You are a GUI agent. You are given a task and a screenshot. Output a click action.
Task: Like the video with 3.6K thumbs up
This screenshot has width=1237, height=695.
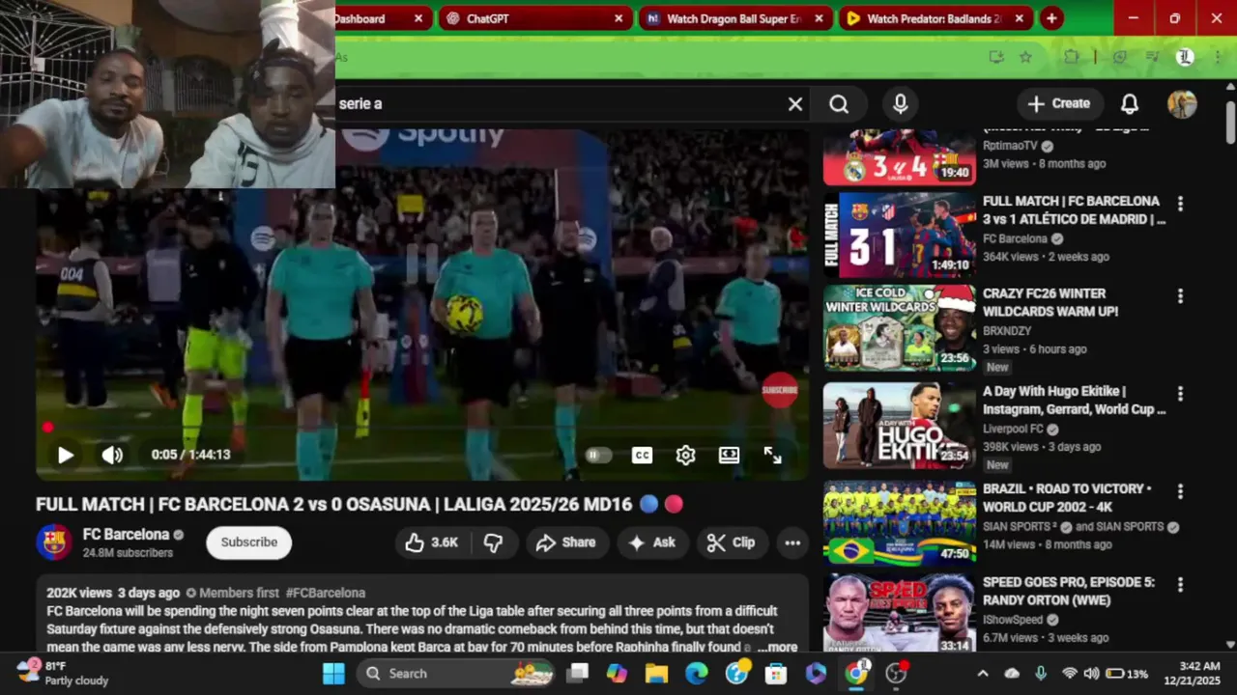[x=432, y=542]
